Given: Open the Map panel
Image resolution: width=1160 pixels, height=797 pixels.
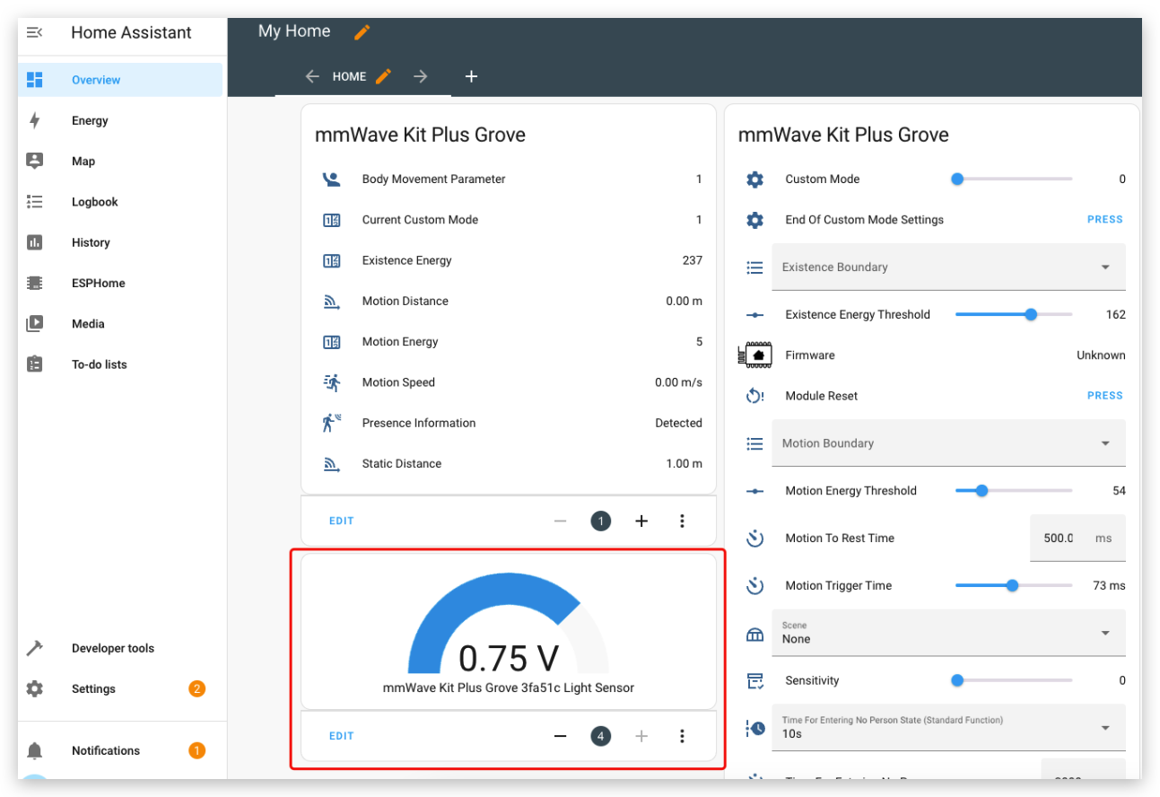Looking at the screenshot, I should tap(120, 162).
